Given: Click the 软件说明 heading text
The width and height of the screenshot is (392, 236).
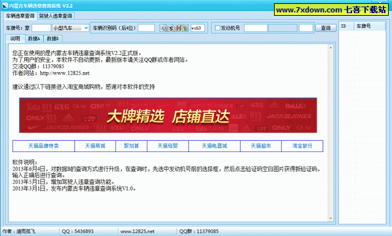Looking at the screenshot, I should (25, 163).
